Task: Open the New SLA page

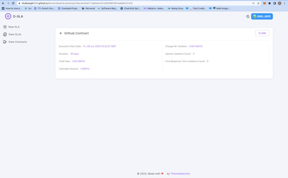Action: point(11,27)
